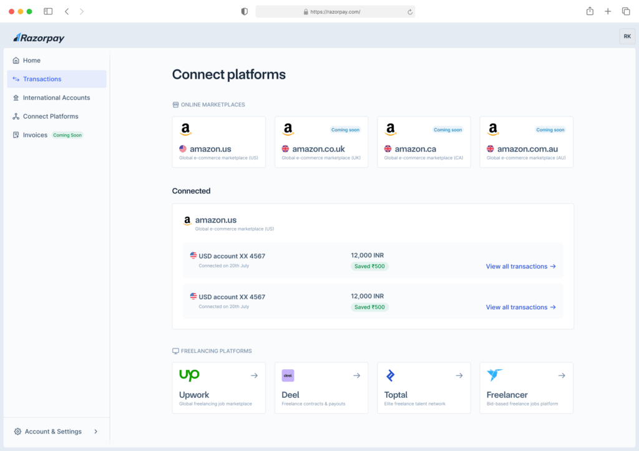The height and width of the screenshot is (451, 639).
Task: Click the Upwork logo icon
Action: coord(189,375)
